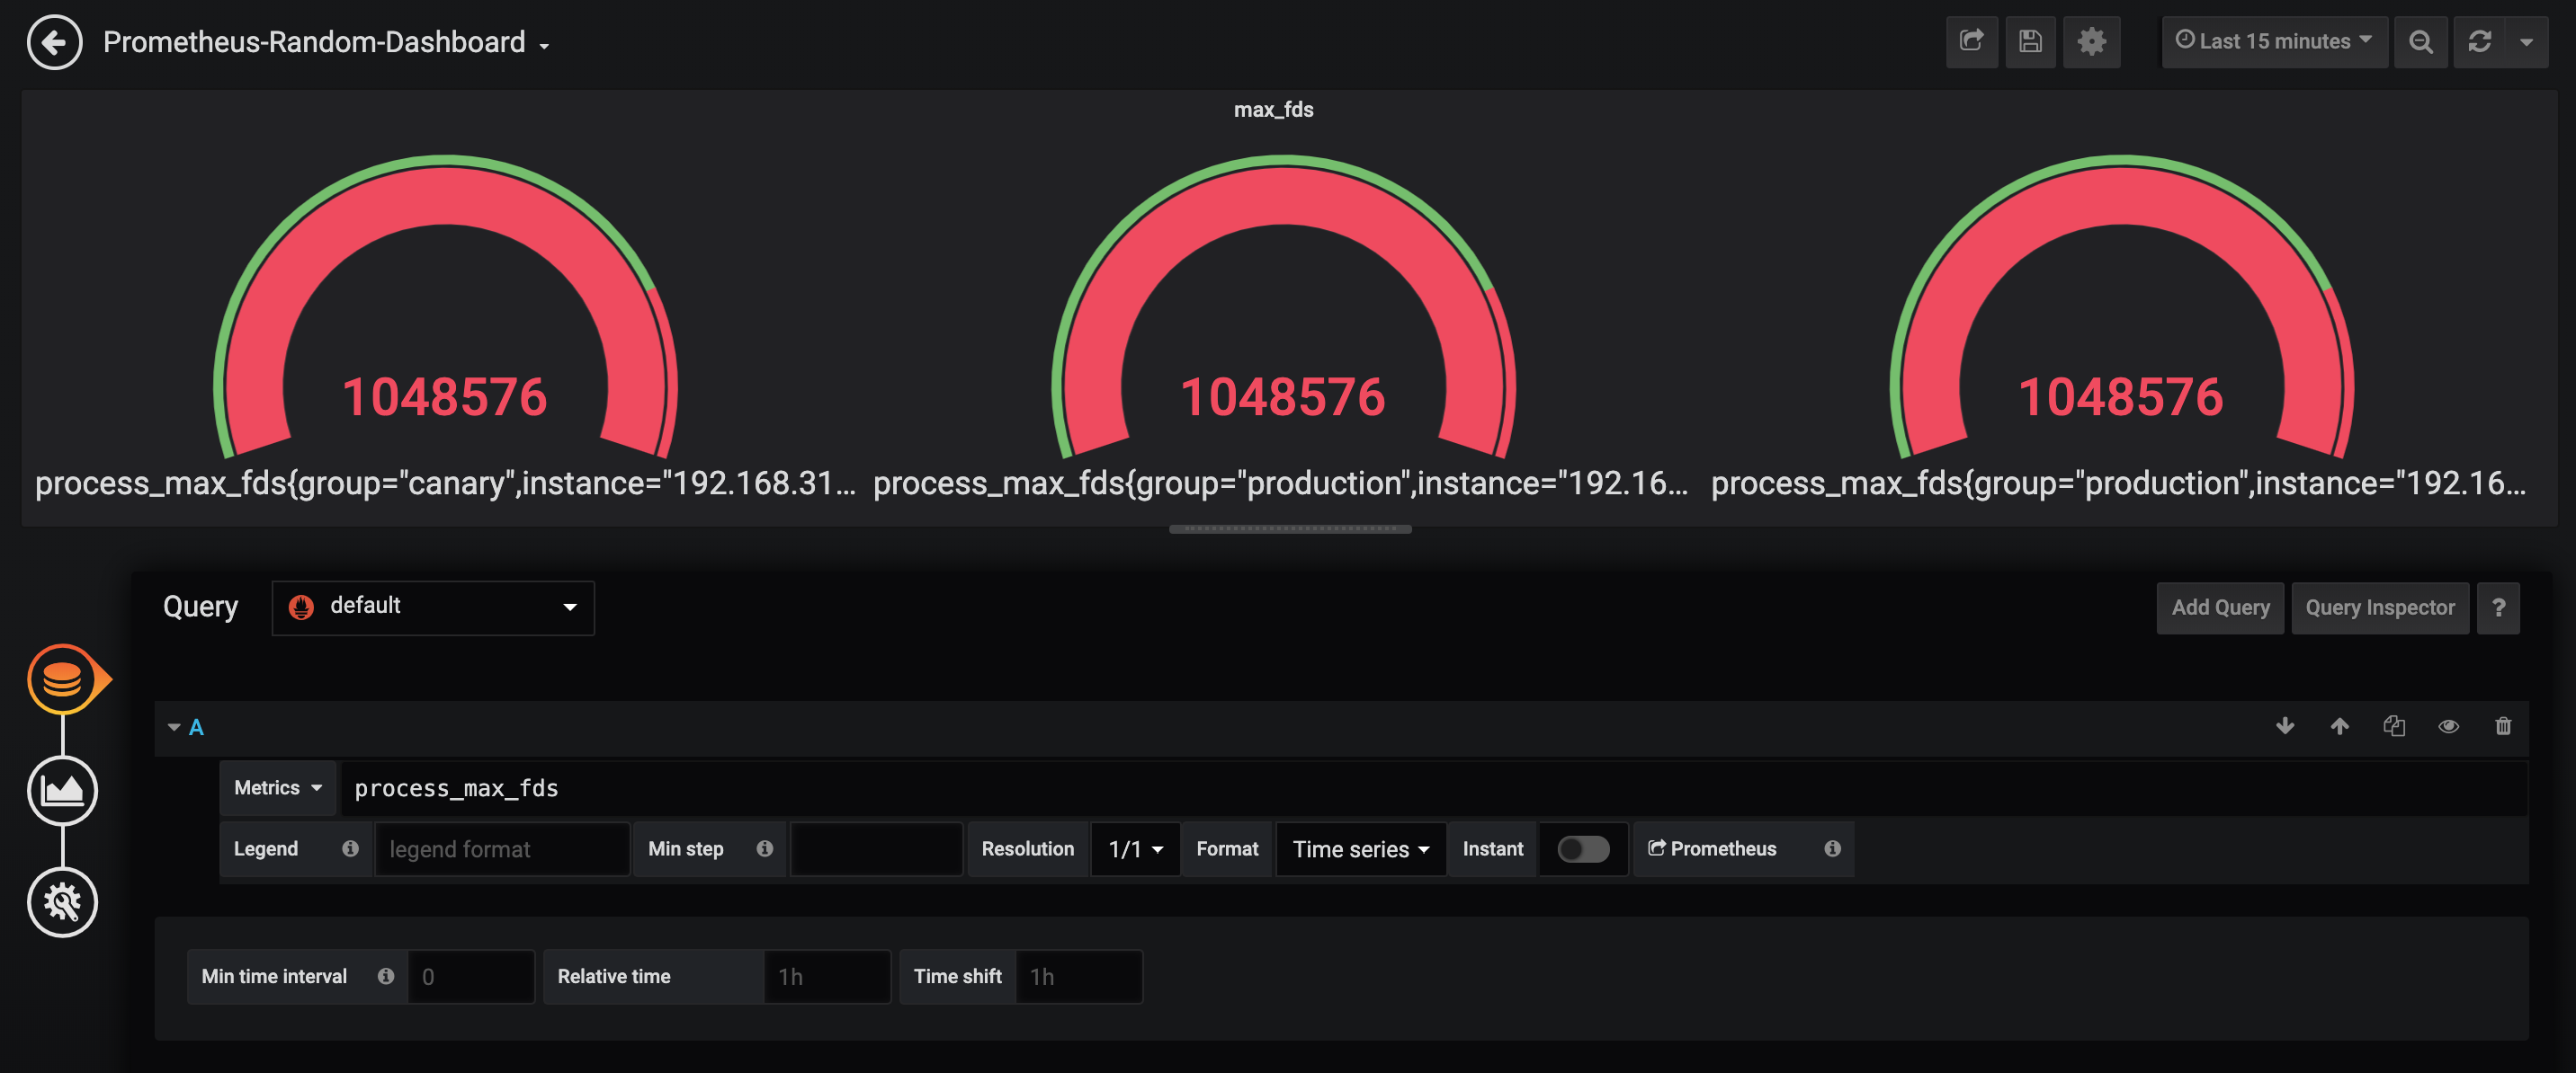Open the Query Inspector
The image size is (2576, 1073).
point(2379,607)
